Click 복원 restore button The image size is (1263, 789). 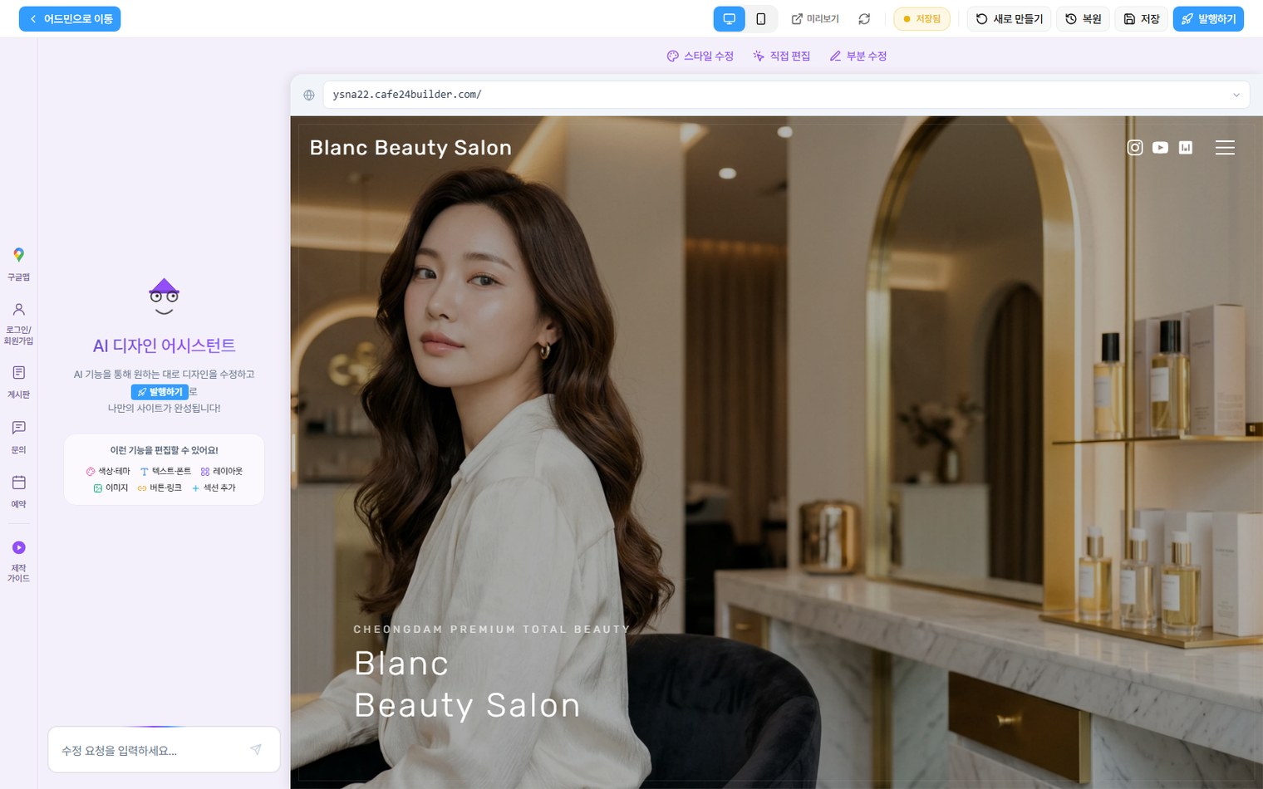point(1083,19)
